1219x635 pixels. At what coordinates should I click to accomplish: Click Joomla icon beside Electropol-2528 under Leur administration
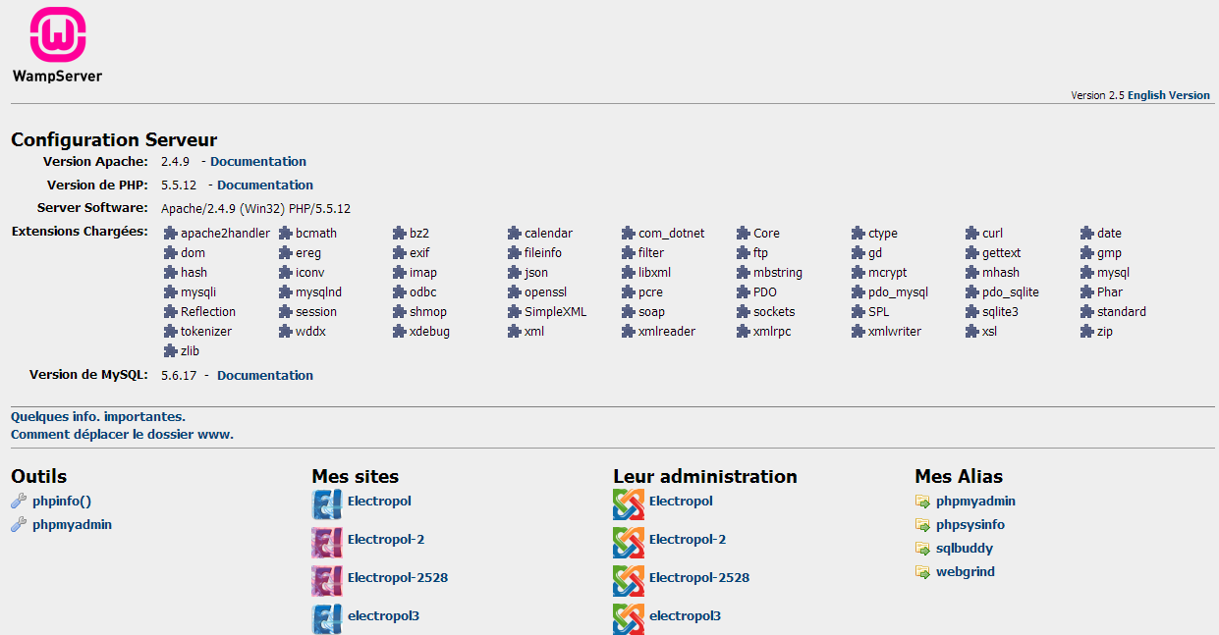[629, 581]
